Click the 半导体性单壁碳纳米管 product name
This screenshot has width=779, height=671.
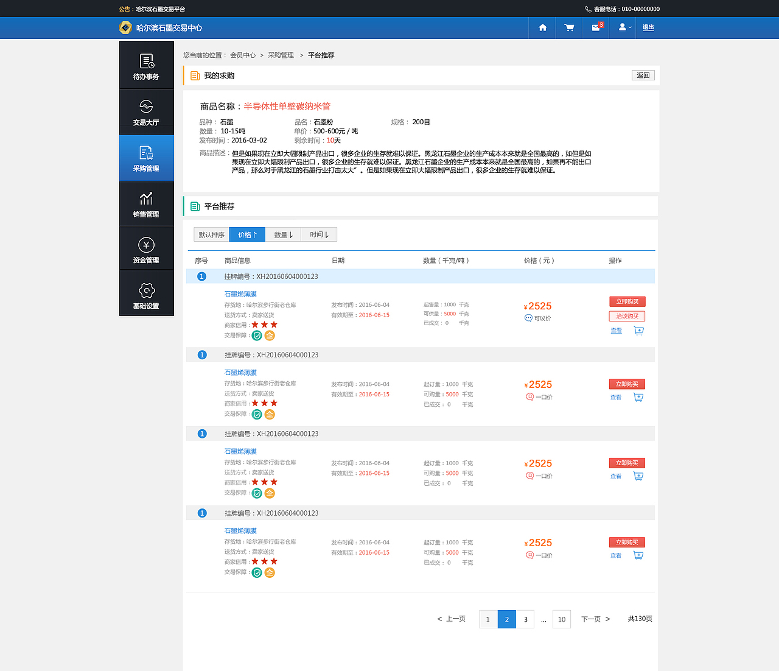click(x=287, y=107)
